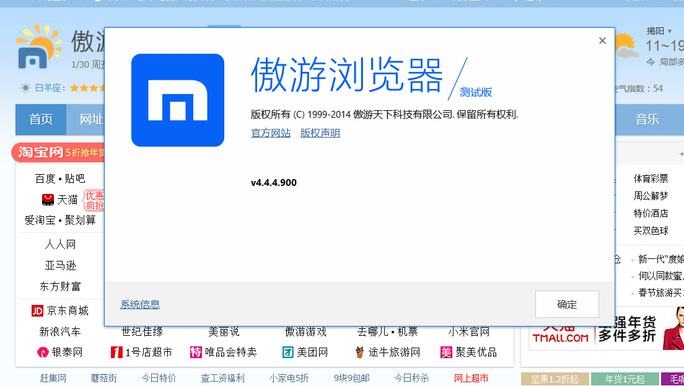Click the 银泰网 red icon
The width and height of the screenshot is (684, 386).
coord(43,352)
